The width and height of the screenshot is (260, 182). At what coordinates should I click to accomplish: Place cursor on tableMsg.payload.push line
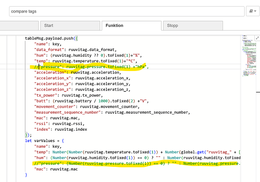pos(52,39)
